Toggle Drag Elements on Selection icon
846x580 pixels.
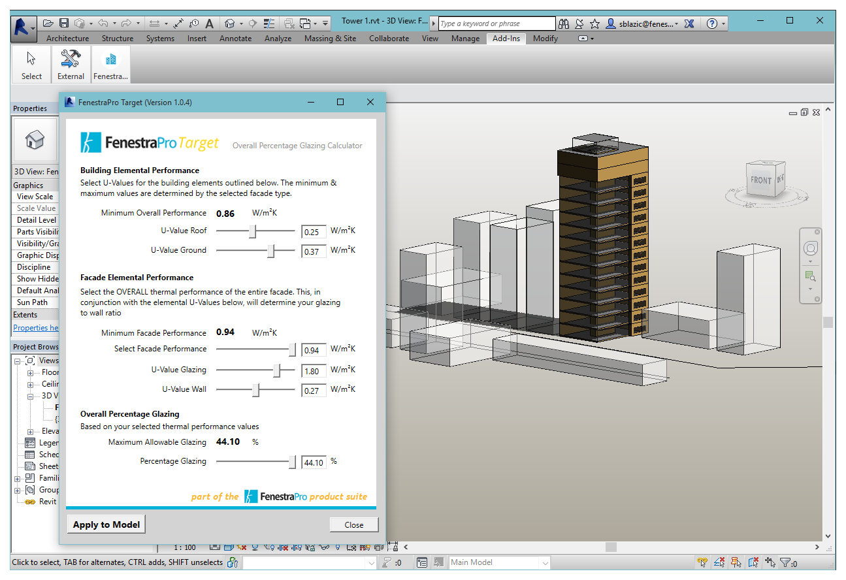pos(770,562)
